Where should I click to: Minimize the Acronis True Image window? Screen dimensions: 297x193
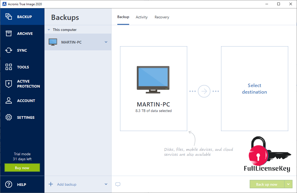coord(267,4)
